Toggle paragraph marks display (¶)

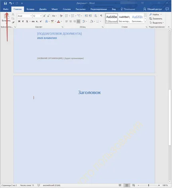[x=101, y=16]
